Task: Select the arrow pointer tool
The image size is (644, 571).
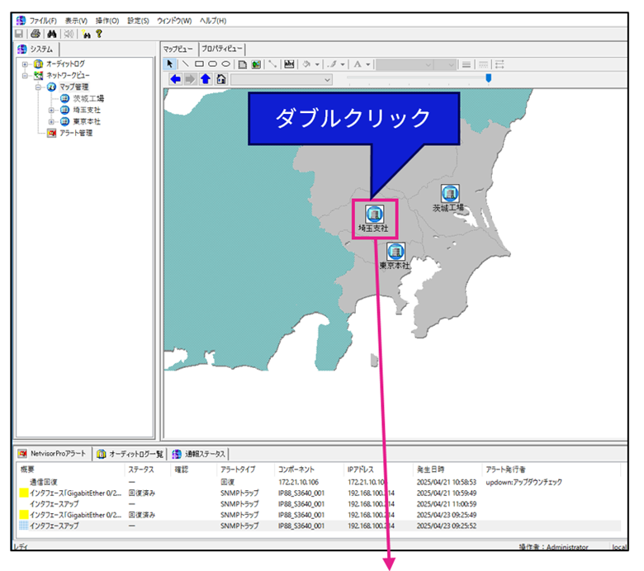Action: point(171,64)
